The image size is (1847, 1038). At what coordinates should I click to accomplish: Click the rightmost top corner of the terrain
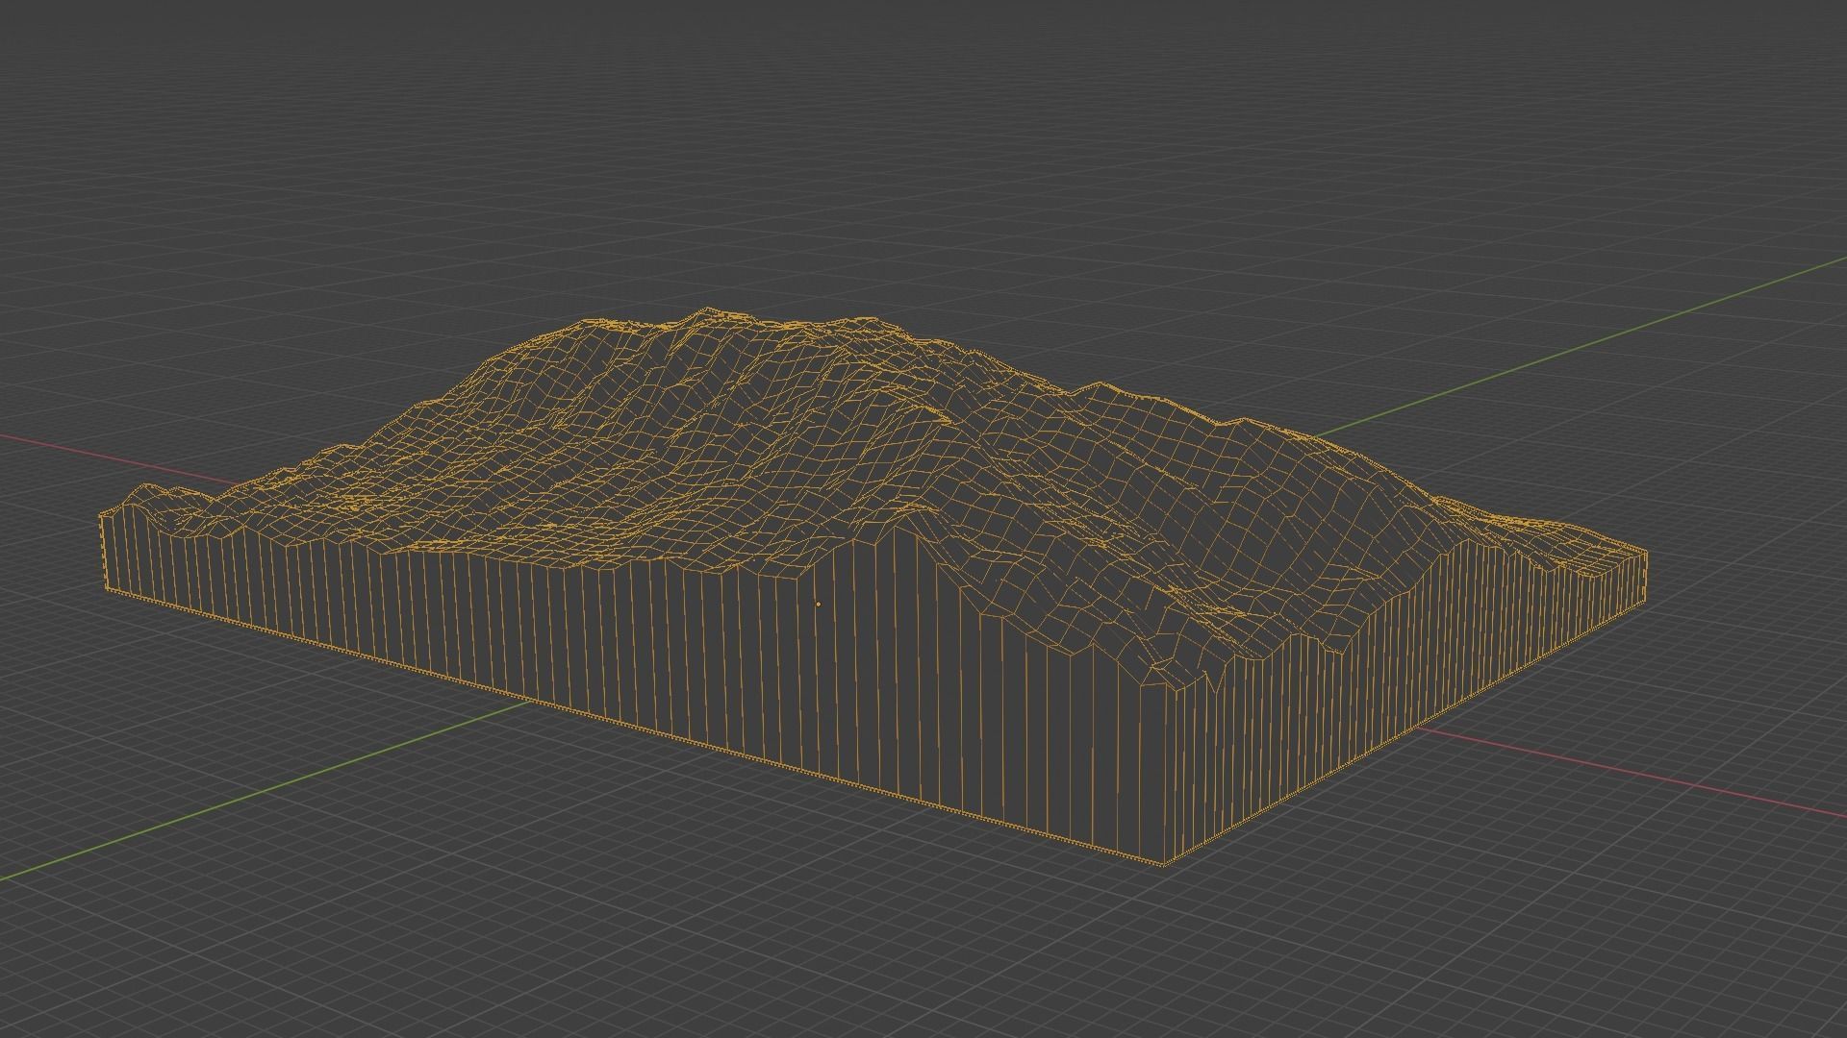(1646, 552)
